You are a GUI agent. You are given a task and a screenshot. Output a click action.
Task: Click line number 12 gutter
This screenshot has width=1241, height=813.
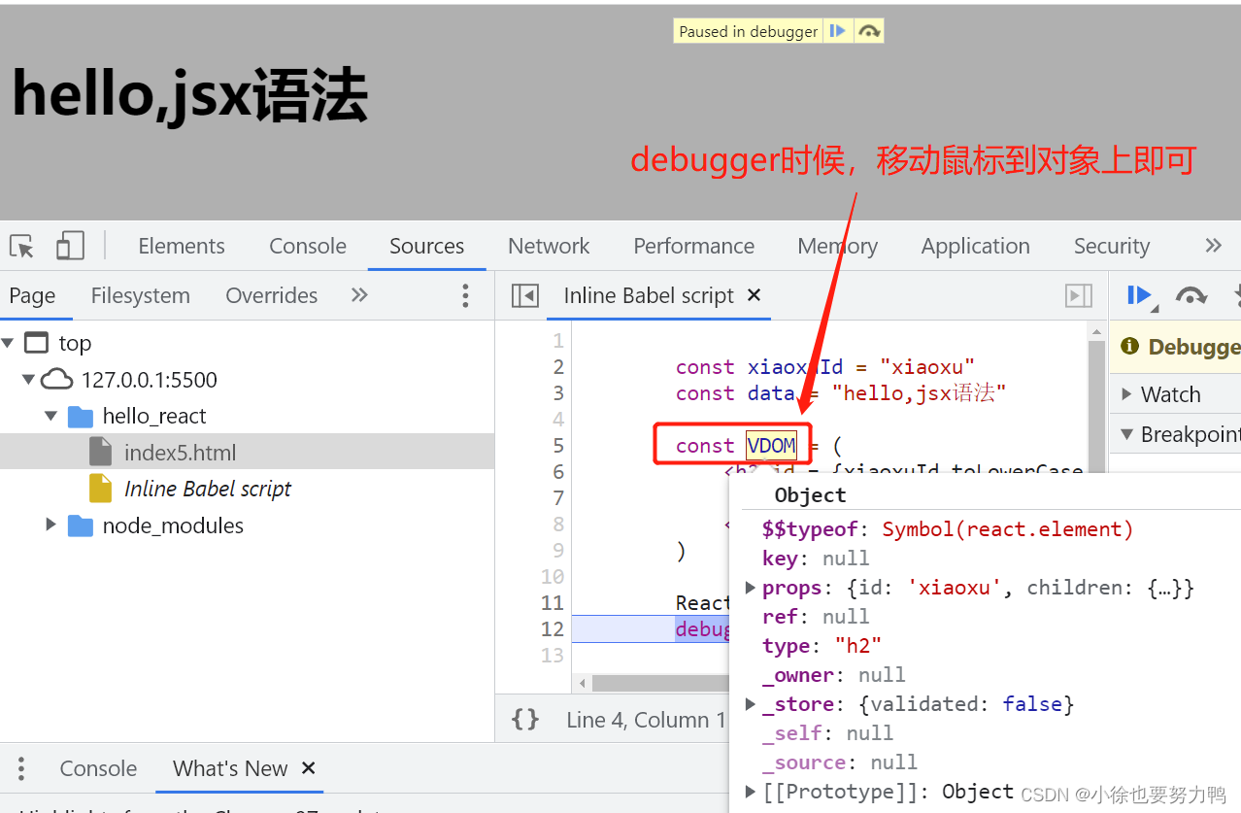point(553,629)
